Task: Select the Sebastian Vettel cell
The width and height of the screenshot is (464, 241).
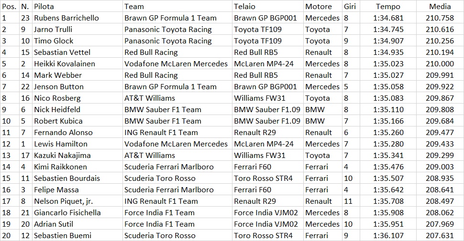Action: 77,52
